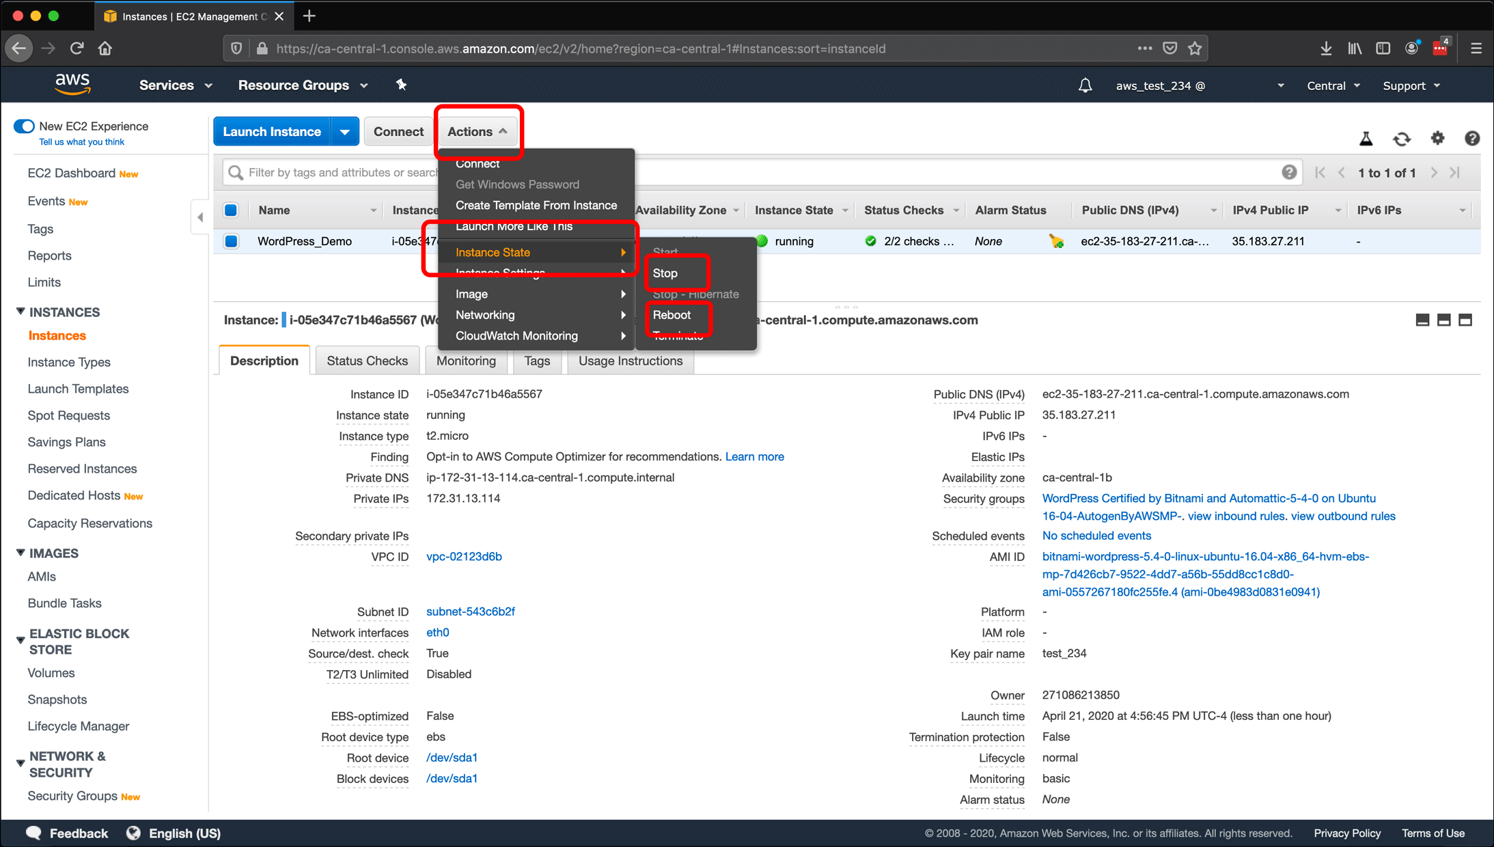This screenshot has width=1494, height=847.
Task: Click the AWS logo
Action: [x=72, y=84]
